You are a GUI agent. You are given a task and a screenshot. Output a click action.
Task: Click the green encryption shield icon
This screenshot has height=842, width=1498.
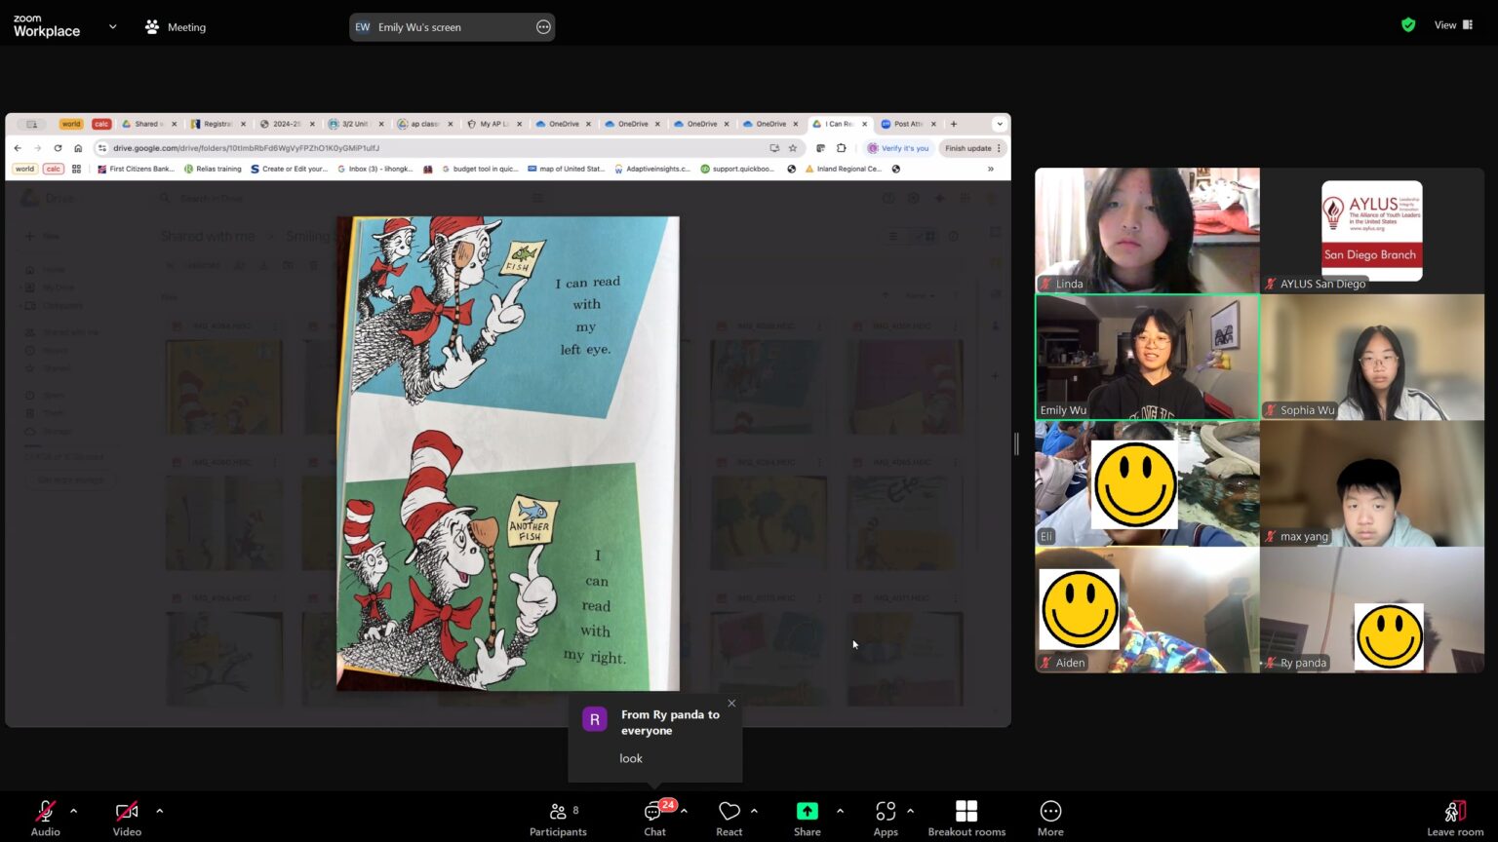[x=1407, y=25]
